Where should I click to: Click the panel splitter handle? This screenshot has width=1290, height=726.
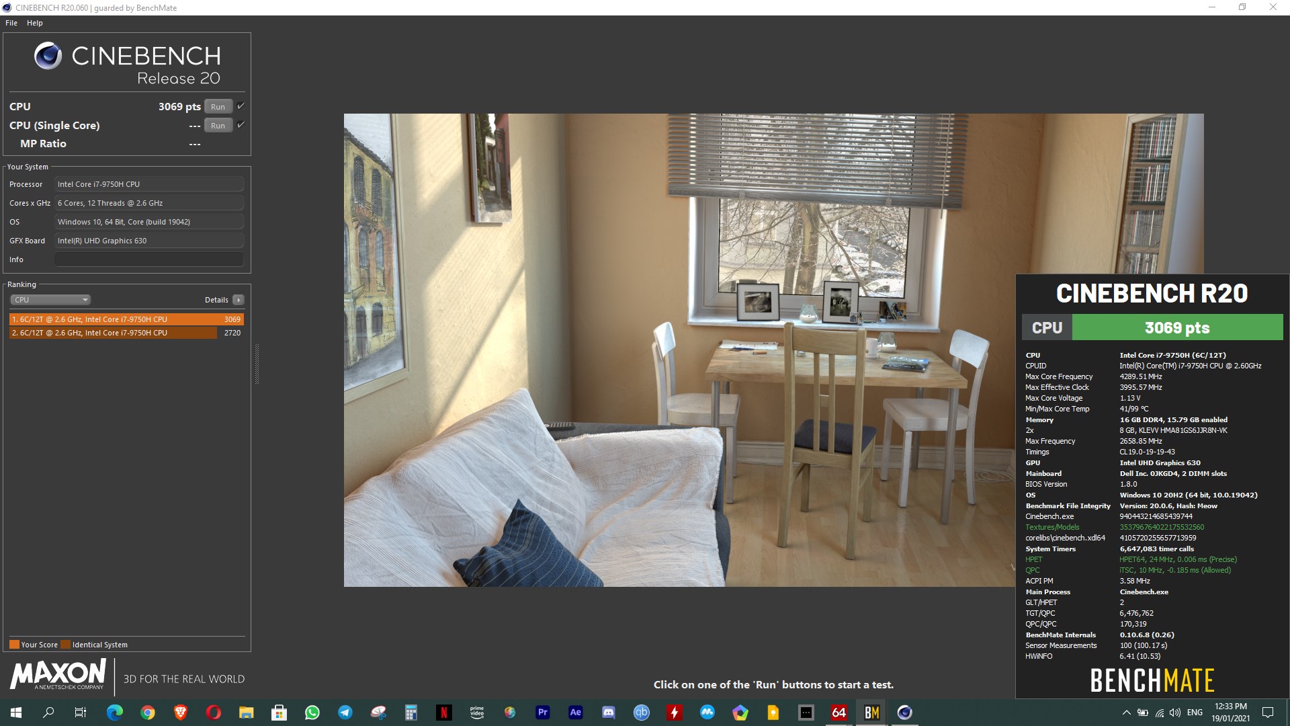[x=257, y=364]
